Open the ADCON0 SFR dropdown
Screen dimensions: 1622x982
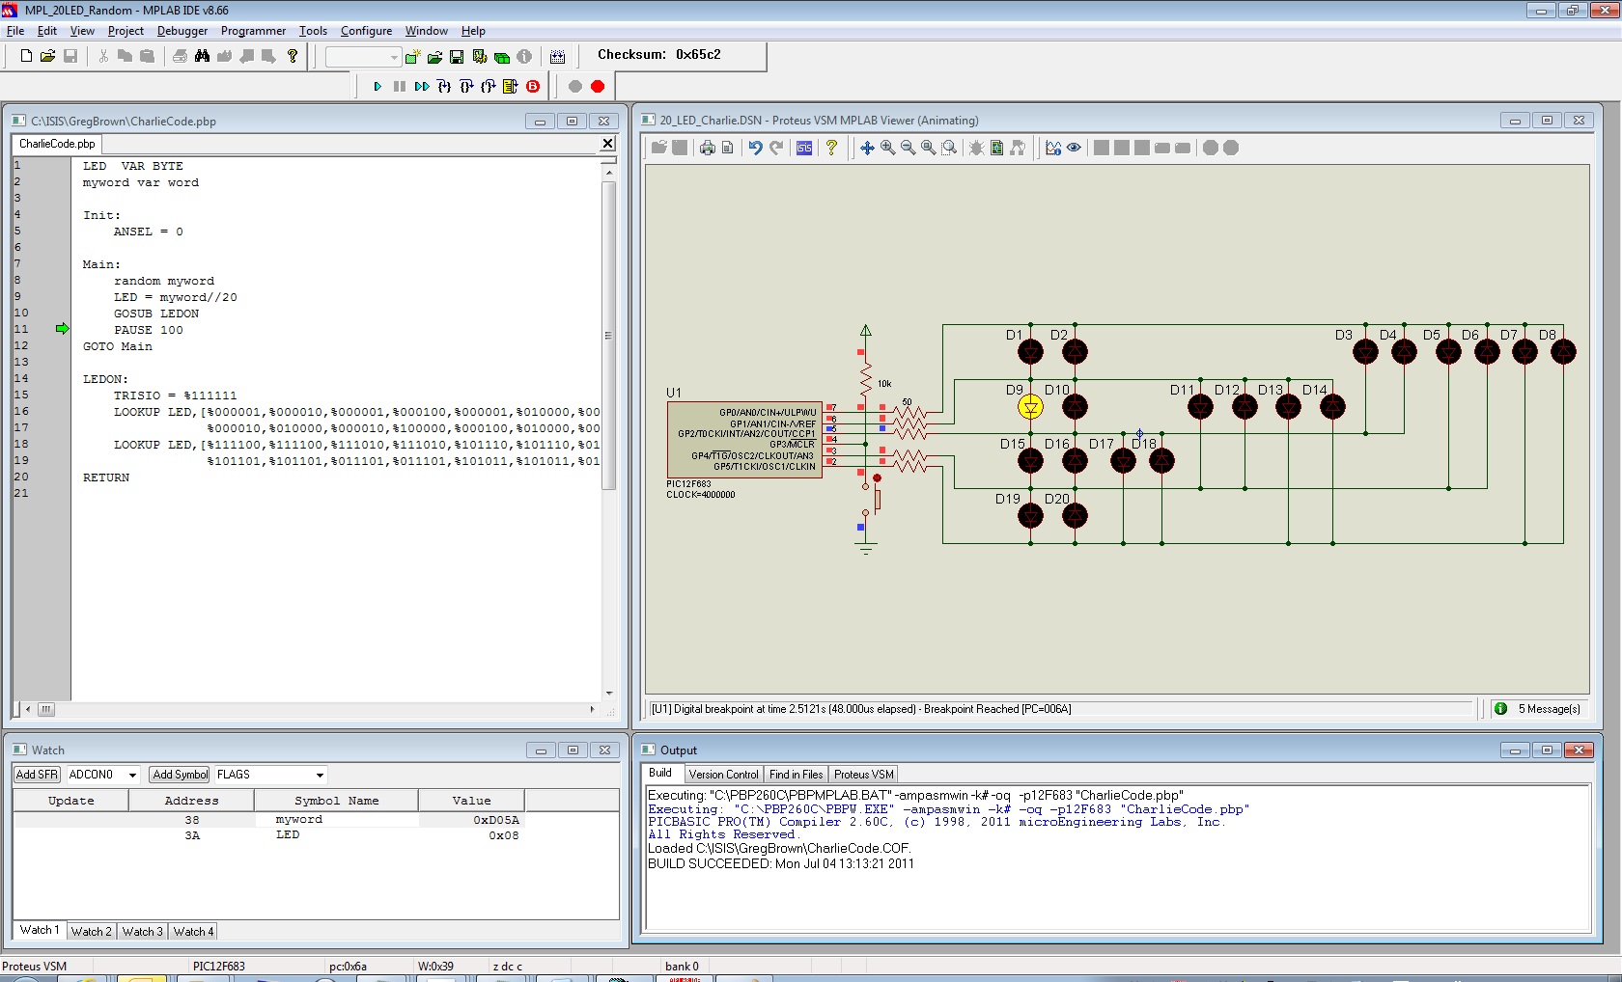pyautogui.click(x=132, y=775)
